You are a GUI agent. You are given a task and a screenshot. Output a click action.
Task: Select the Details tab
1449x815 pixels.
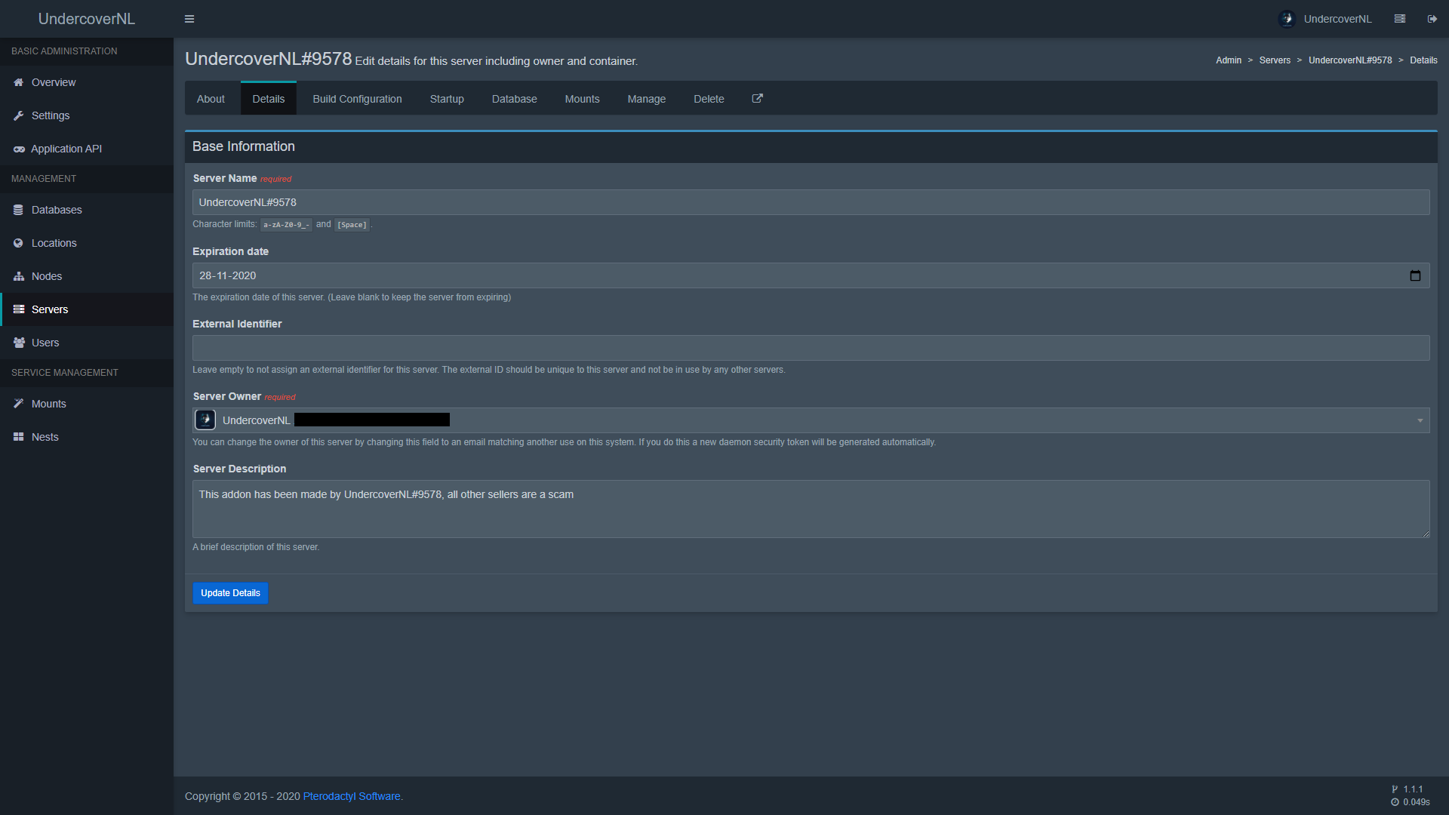(268, 99)
